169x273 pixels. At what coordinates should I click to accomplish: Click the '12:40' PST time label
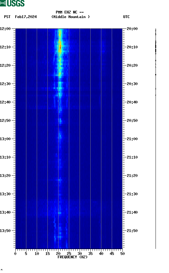point(5,102)
